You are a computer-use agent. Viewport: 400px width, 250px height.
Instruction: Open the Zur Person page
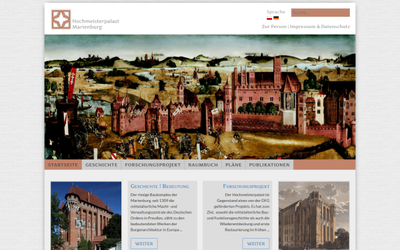pyautogui.click(x=274, y=27)
